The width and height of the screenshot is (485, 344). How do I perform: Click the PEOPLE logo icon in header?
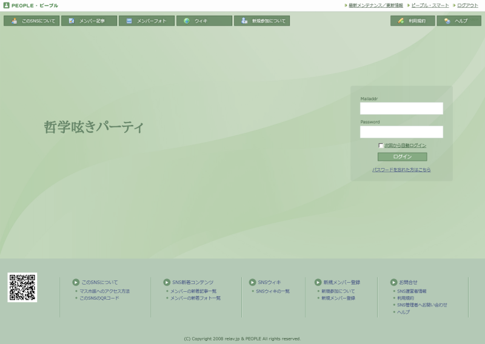pos(7,5)
